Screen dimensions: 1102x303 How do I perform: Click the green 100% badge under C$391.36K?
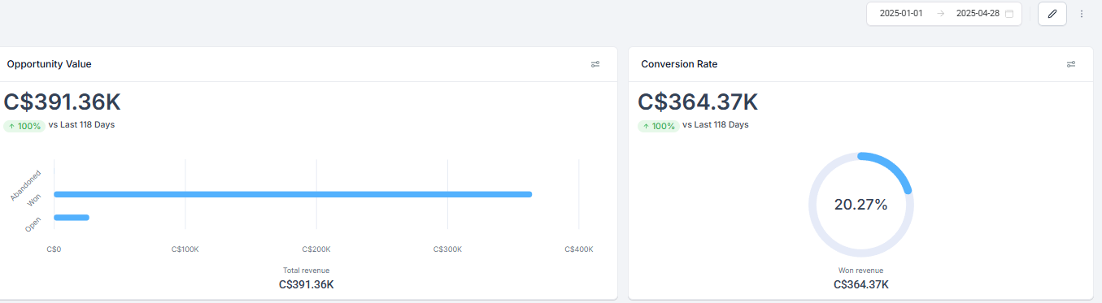click(x=24, y=126)
